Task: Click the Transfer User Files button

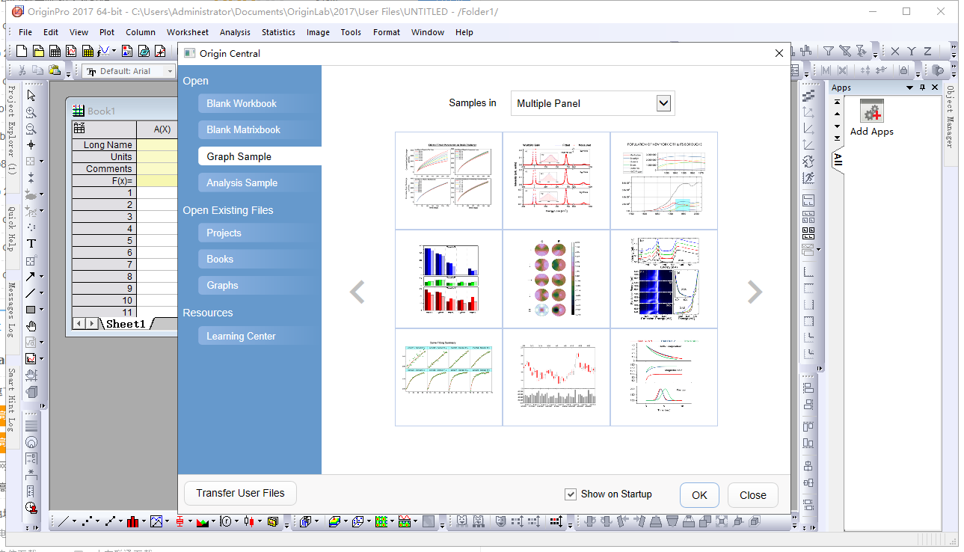Action: point(240,493)
